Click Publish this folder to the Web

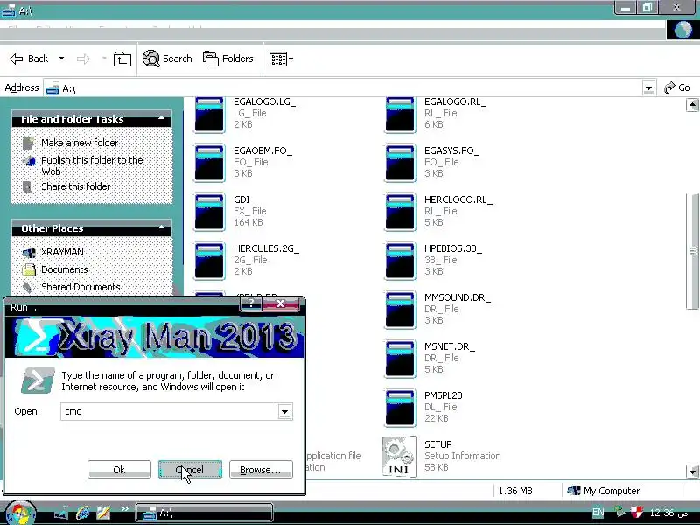(x=92, y=165)
